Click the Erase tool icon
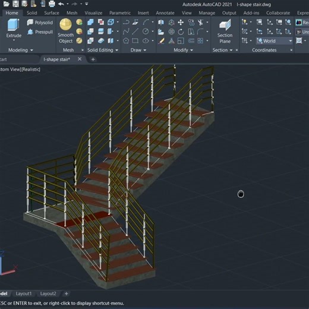309x309 pixels. (x=162, y=41)
